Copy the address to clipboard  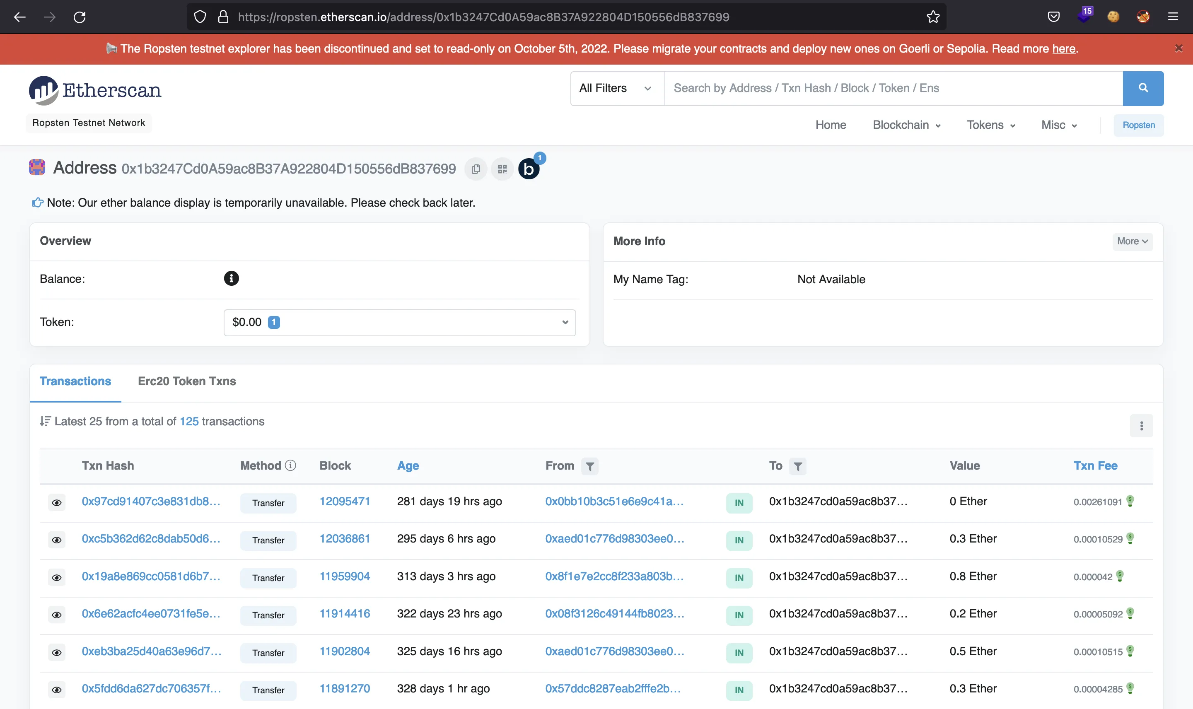[x=476, y=169]
